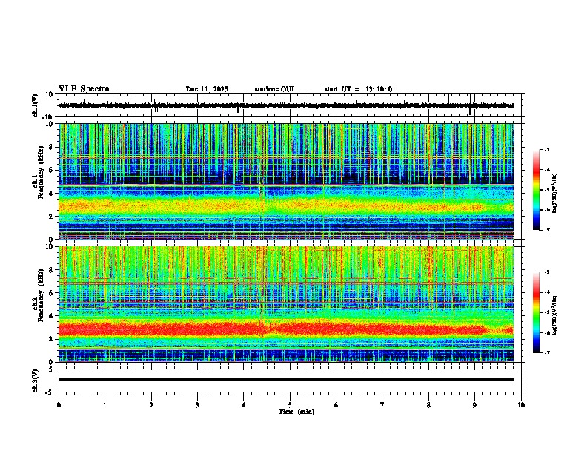Screen dimensions: 587x454
Task: Click the "ch.1(V)" waveform axis label
Action: [36, 105]
